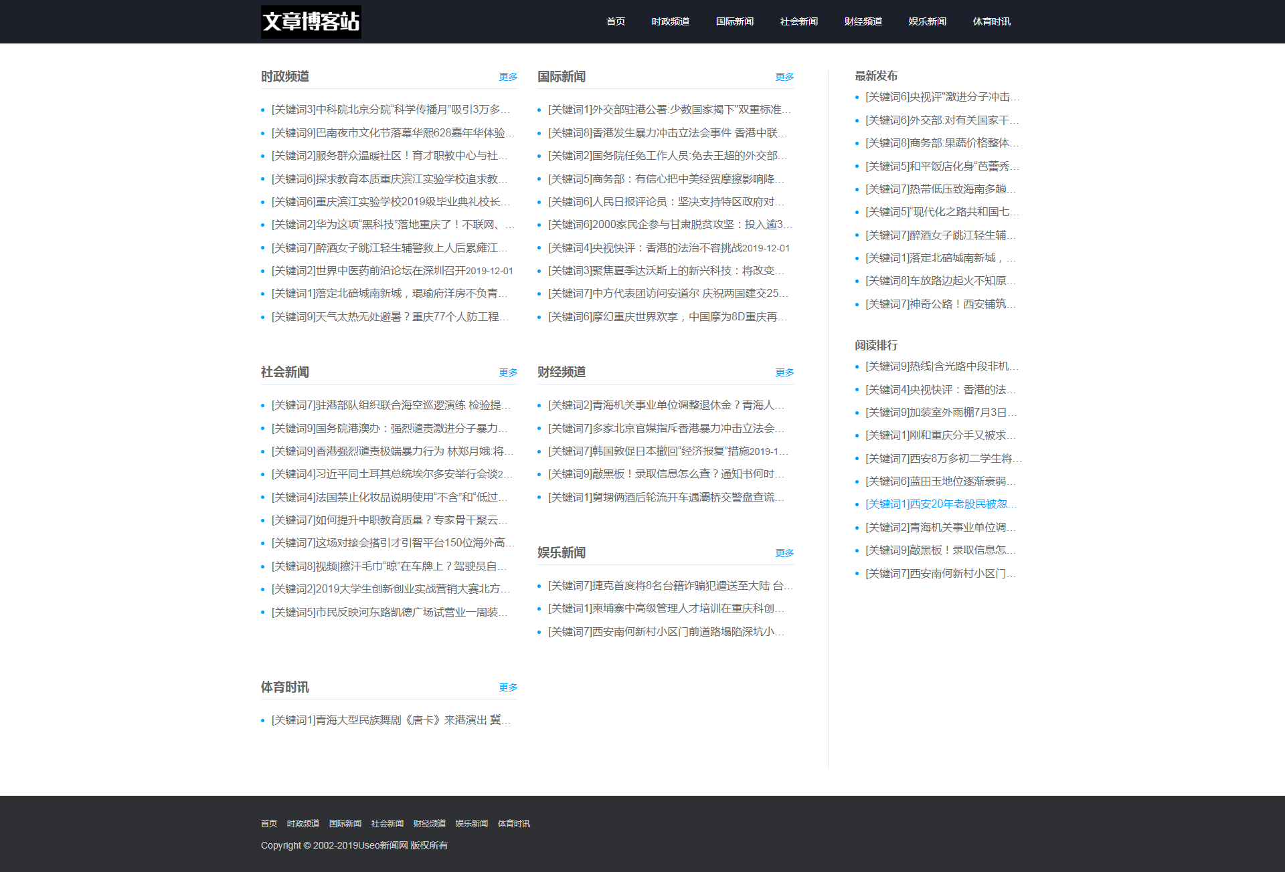Open article 华为这项"黑科技"落地重庆了

coord(394,225)
